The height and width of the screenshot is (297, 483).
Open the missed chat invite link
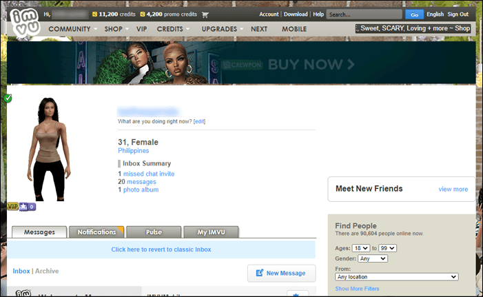(149, 174)
